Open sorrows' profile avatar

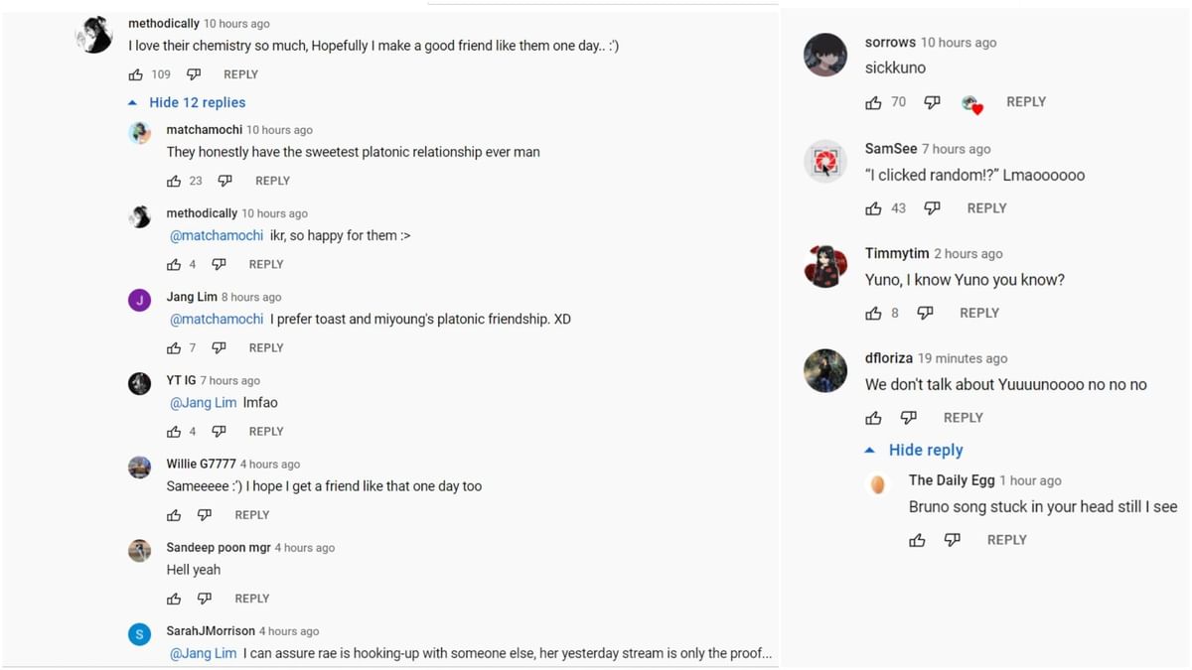click(825, 55)
